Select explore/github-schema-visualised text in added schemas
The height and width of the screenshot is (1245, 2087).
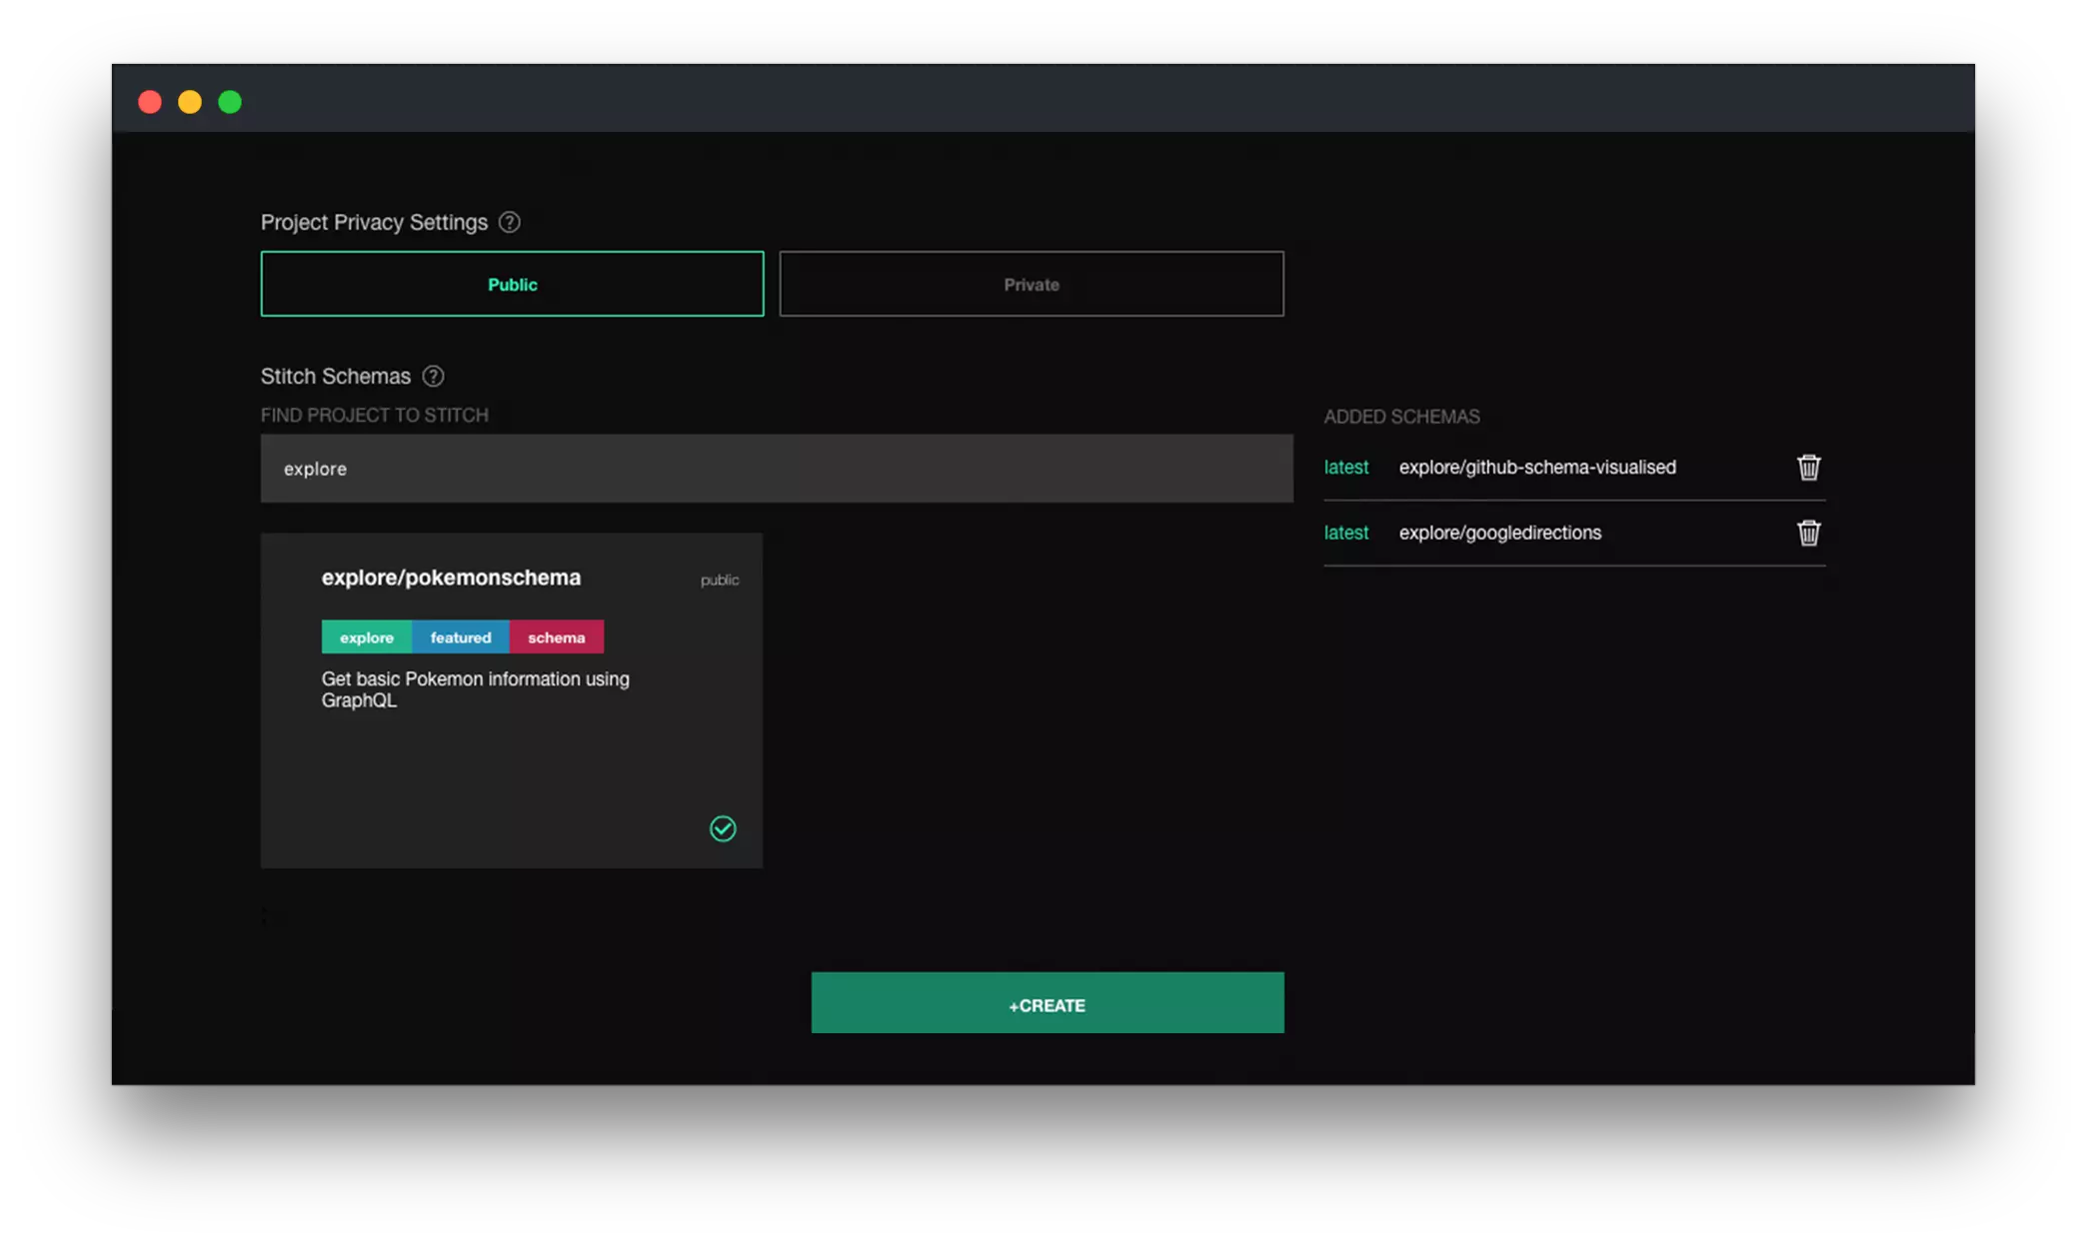pos(1537,467)
